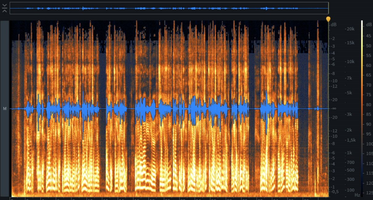Select the 2k frequency scale label
373x200 pixels.
pos(349,130)
